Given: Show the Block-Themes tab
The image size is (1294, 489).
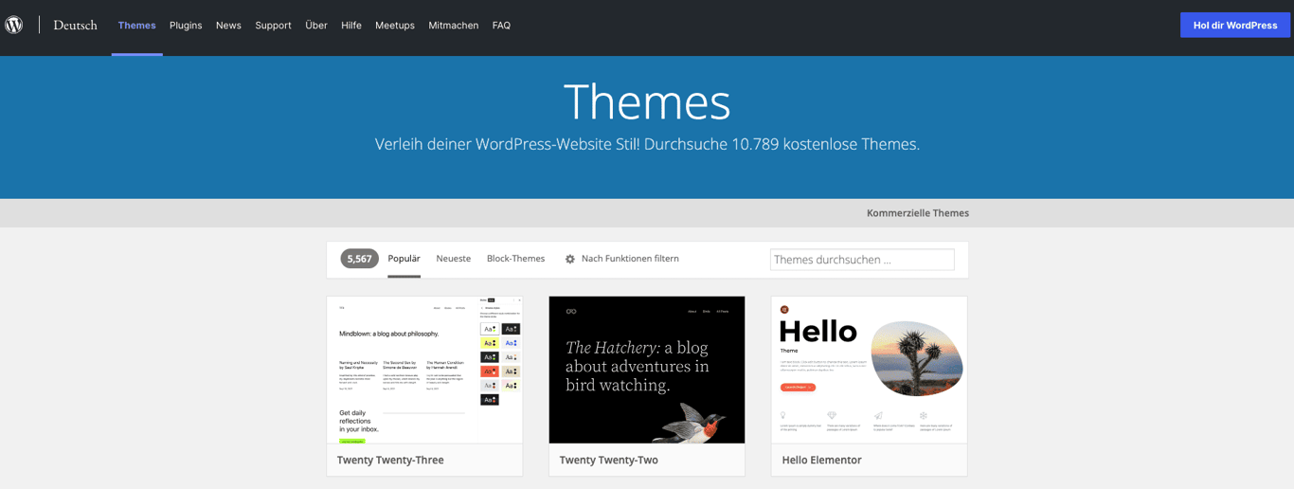Looking at the screenshot, I should pos(515,259).
